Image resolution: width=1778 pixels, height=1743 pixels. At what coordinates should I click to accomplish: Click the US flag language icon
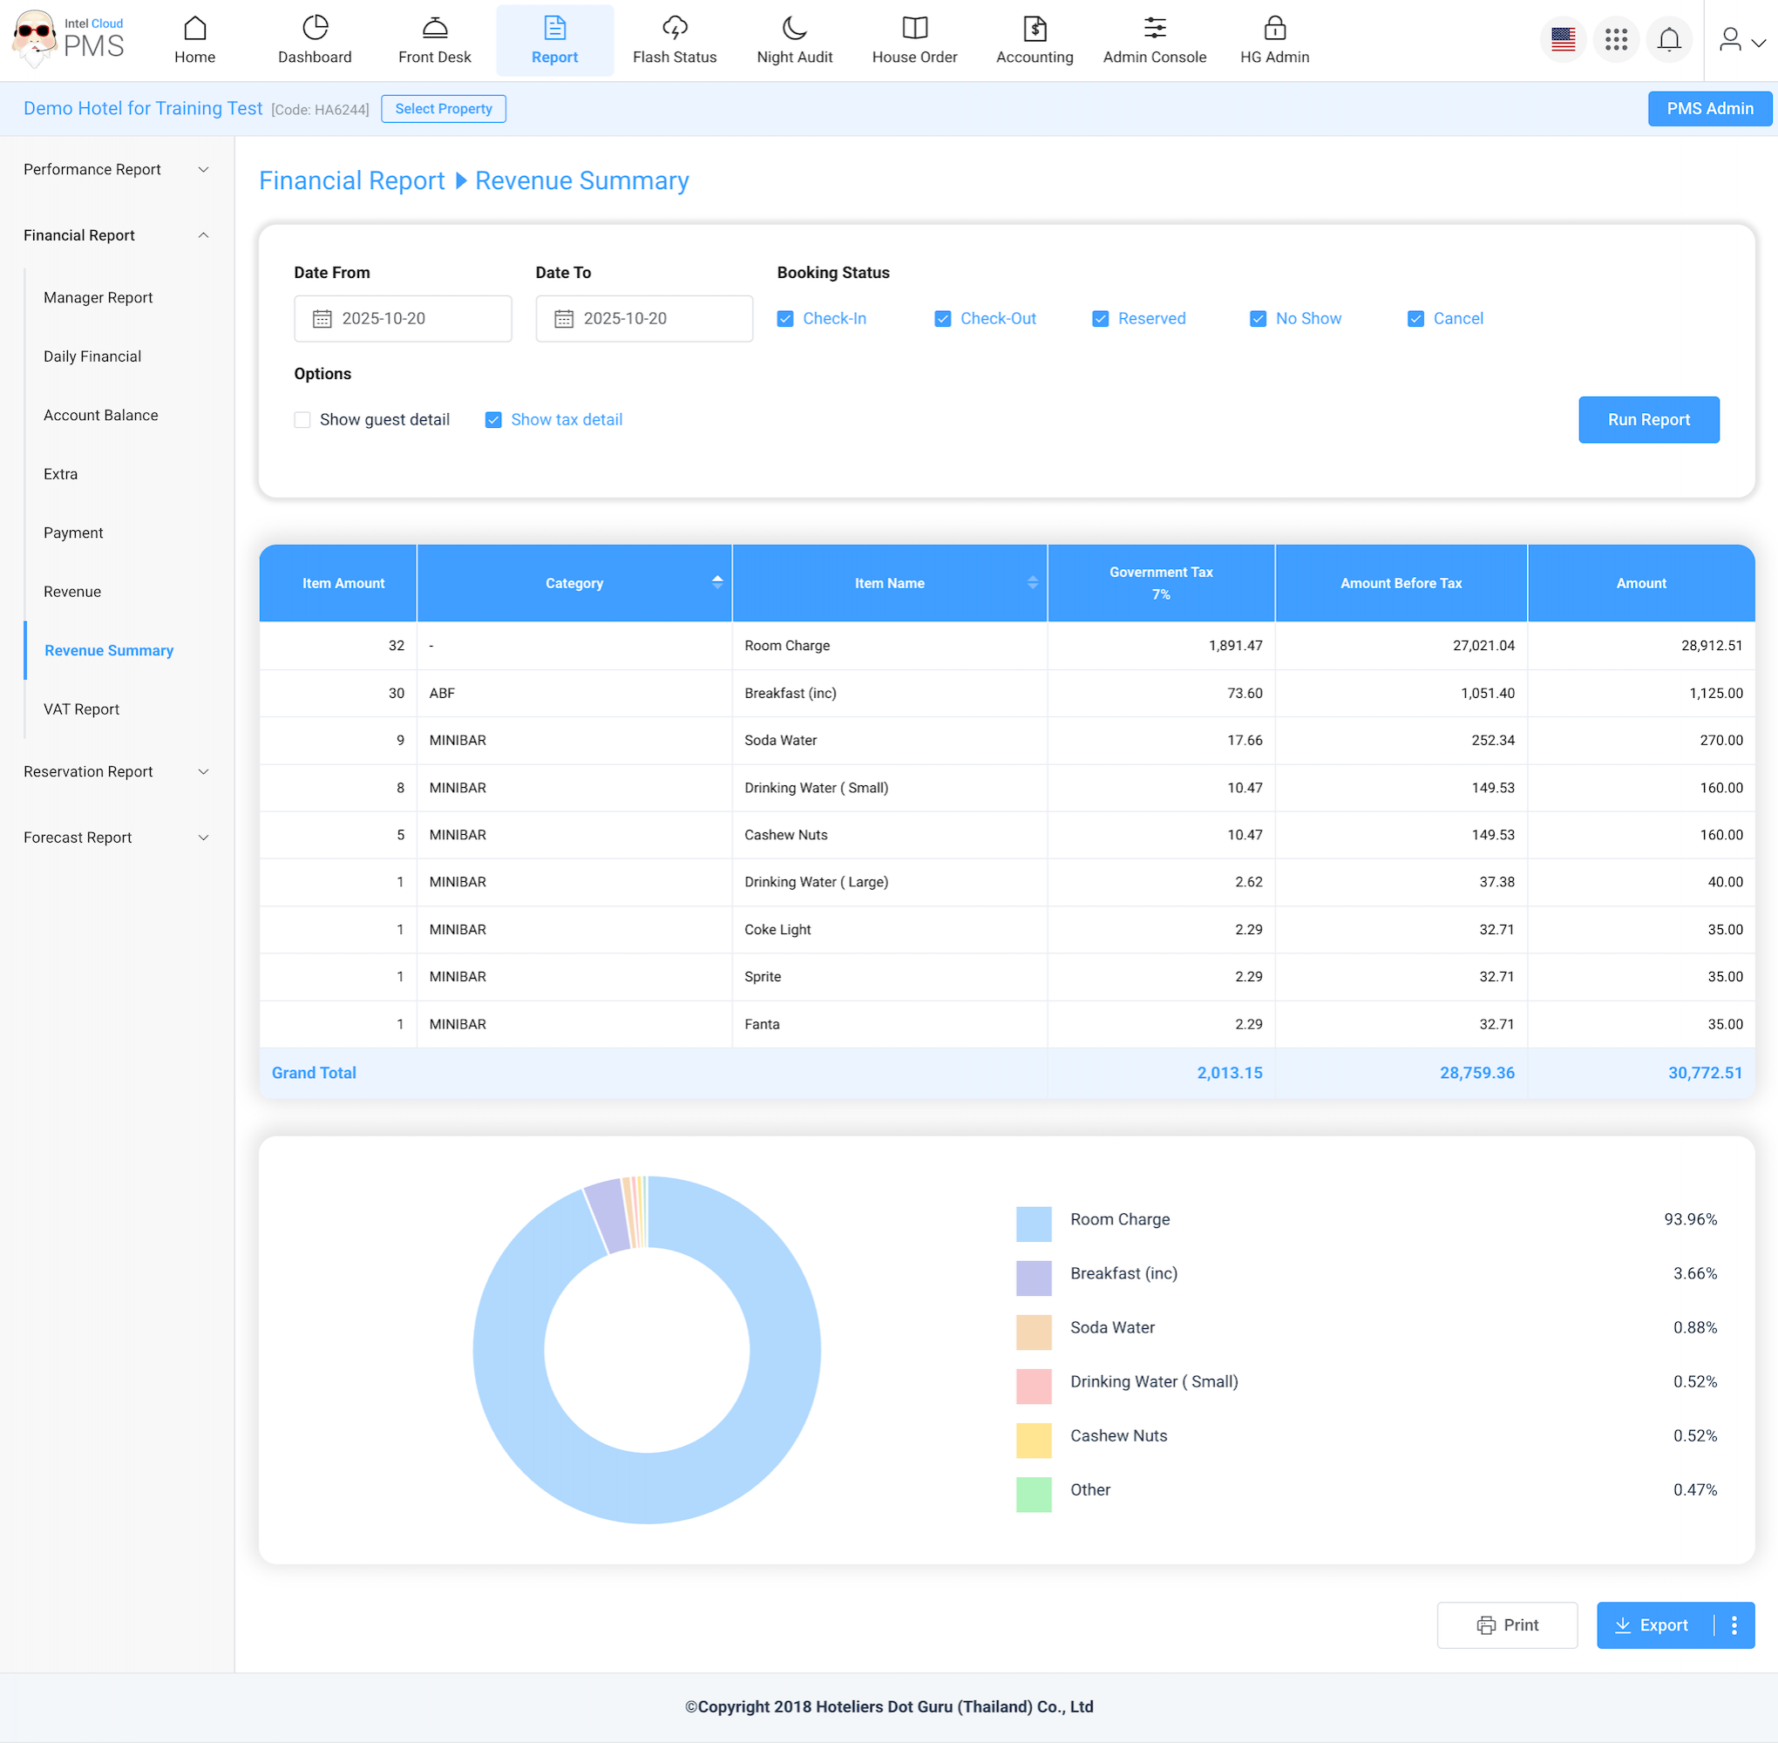click(x=1562, y=40)
